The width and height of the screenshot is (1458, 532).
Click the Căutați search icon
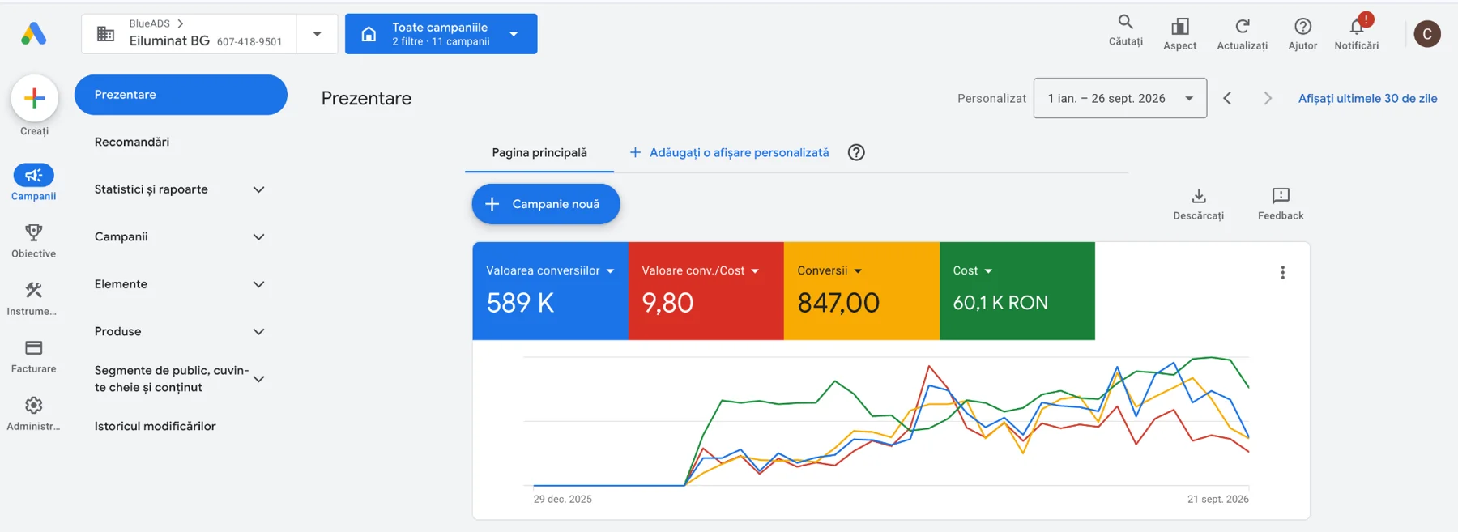[x=1125, y=22]
